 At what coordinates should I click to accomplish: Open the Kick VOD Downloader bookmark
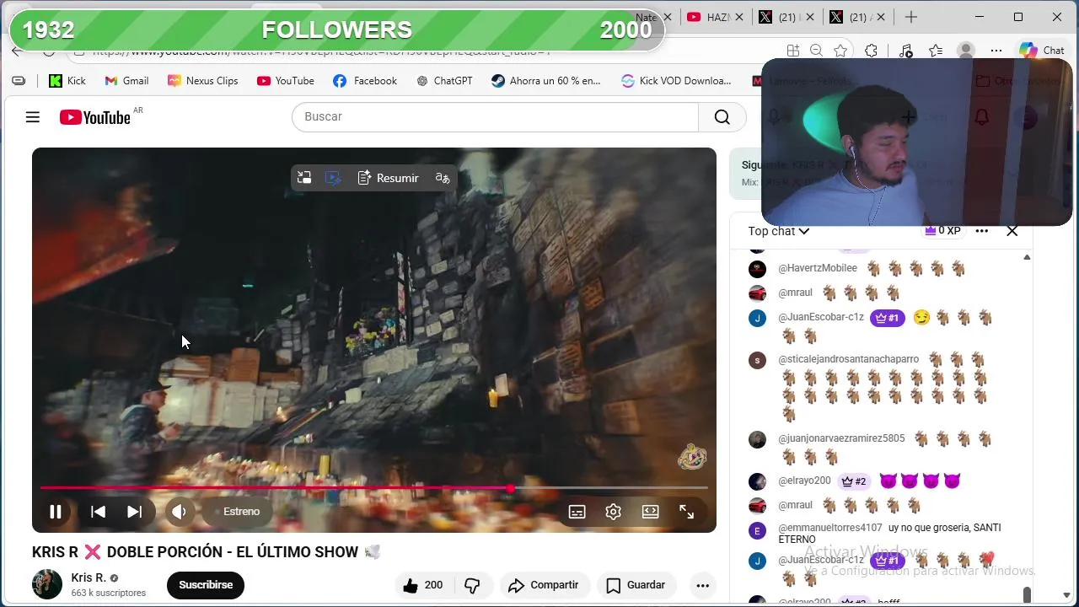676,81
